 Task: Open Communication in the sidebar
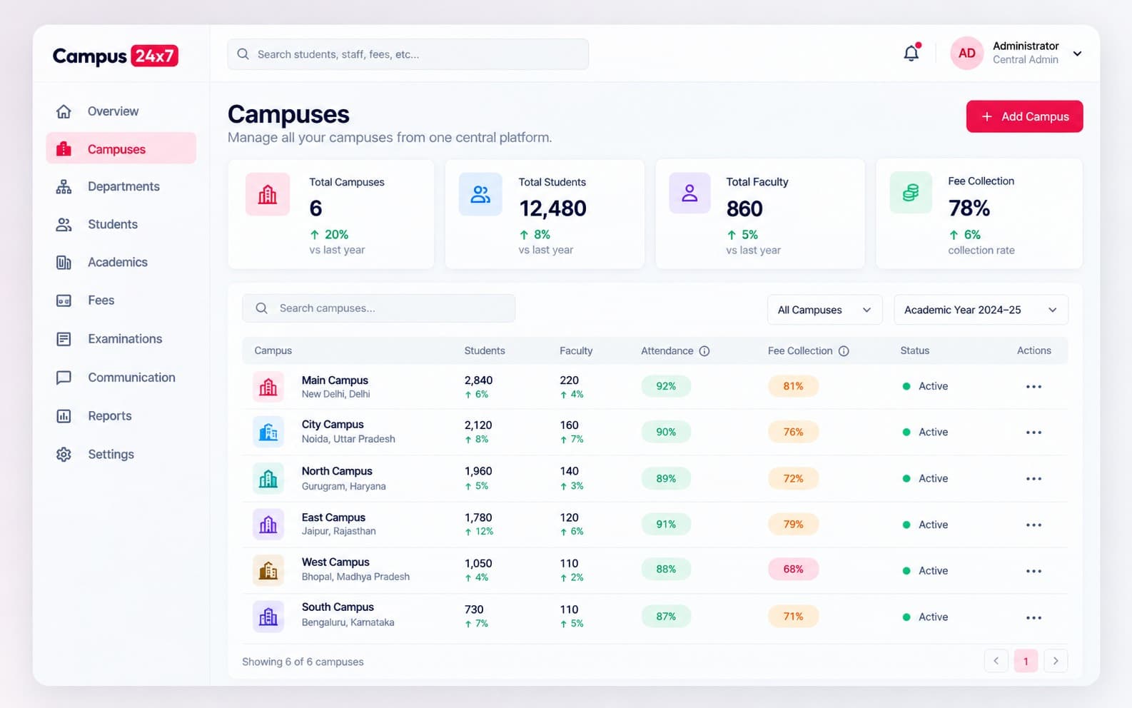click(x=121, y=378)
